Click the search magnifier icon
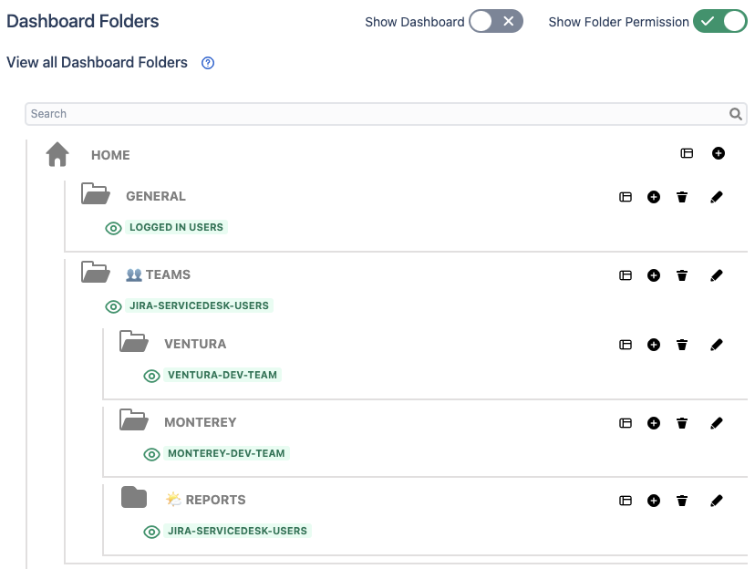This screenshot has width=755, height=569. (736, 114)
